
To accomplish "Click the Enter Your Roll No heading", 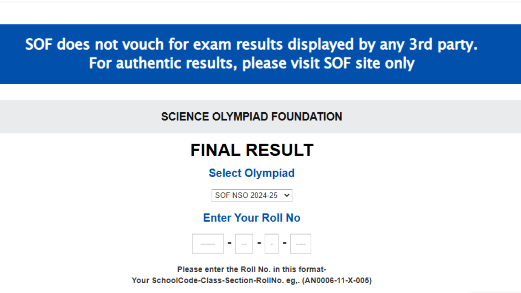I will (x=252, y=218).
